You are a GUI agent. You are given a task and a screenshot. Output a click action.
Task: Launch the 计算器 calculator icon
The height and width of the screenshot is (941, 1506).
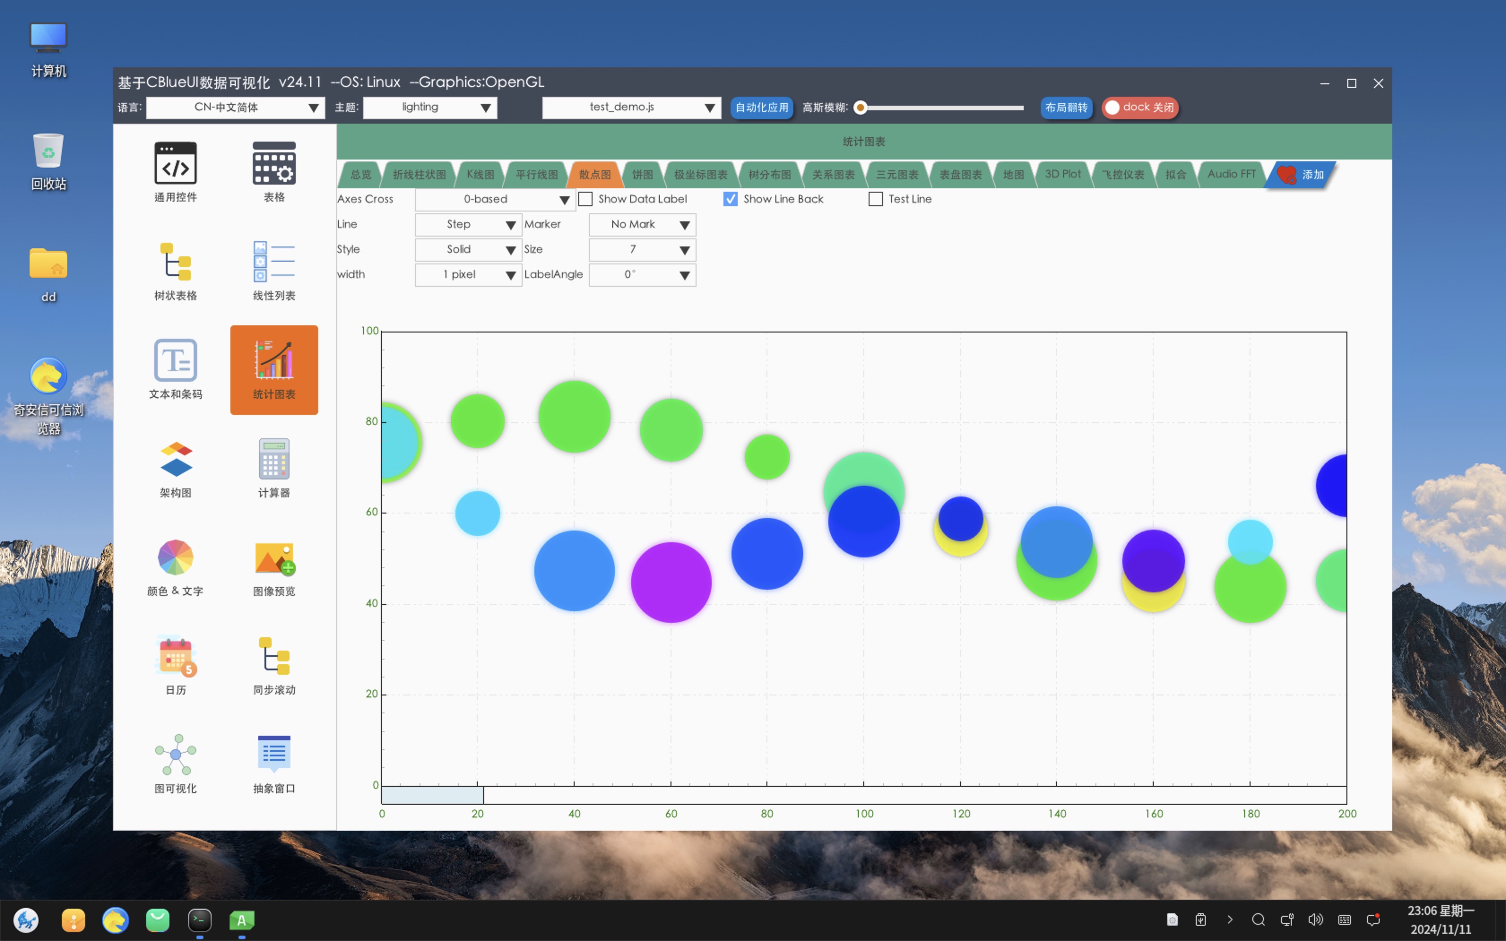[274, 459]
